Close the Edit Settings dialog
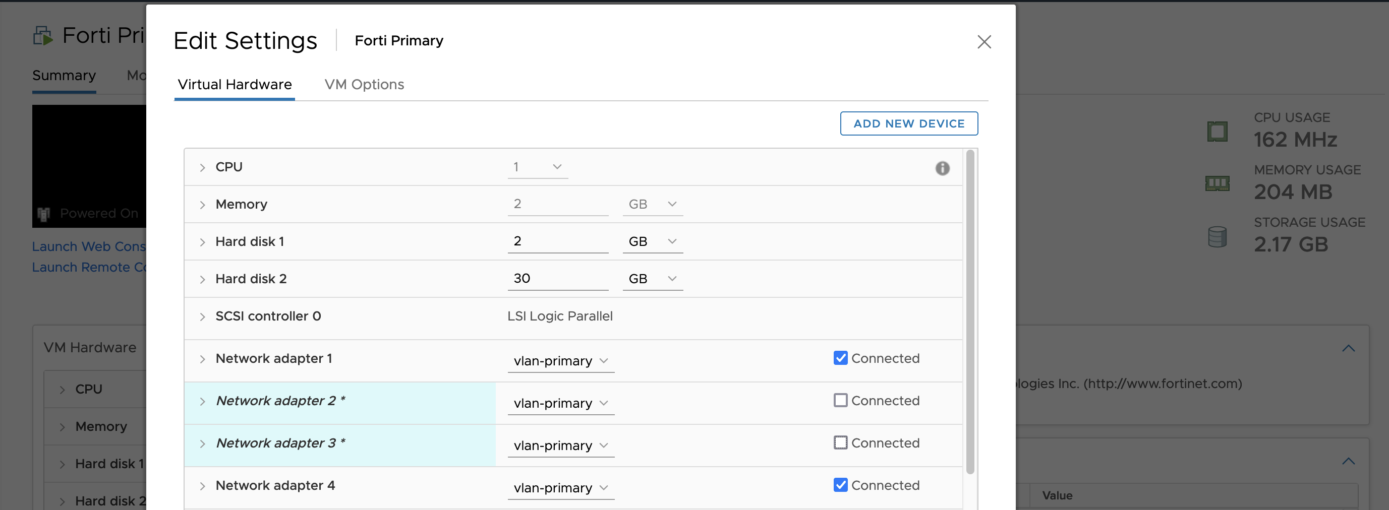 pos(983,42)
